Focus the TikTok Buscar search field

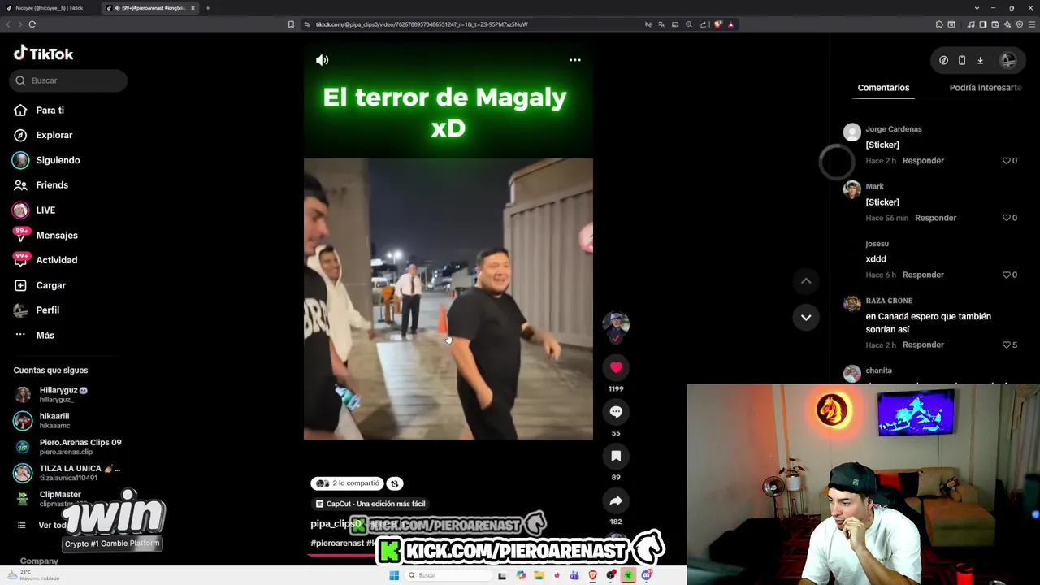(x=69, y=80)
